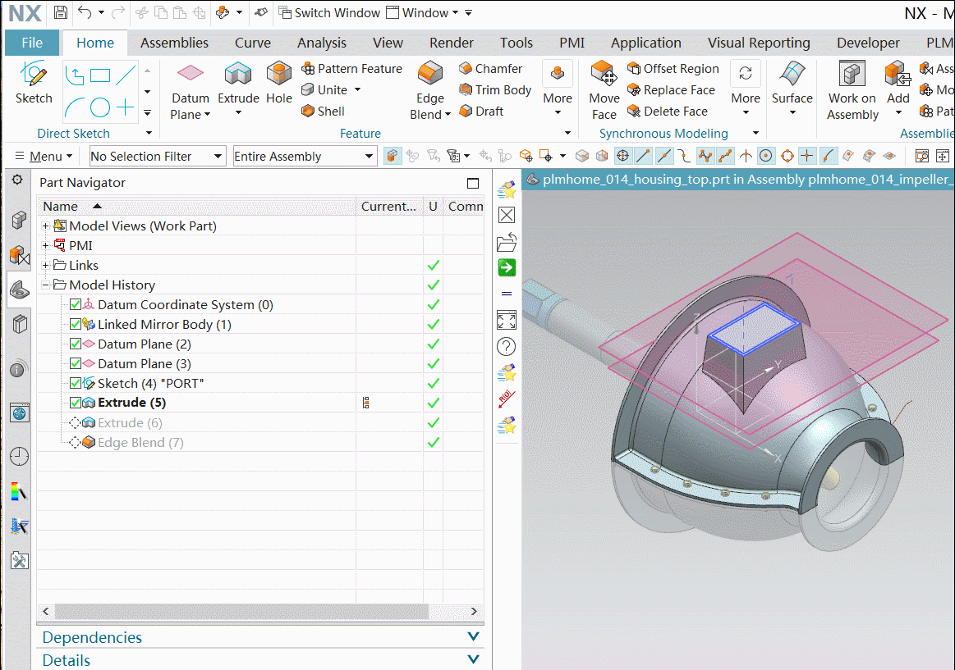The height and width of the screenshot is (670, 955).
Task: Click the Move Face tool
Action: coord(604,90)
